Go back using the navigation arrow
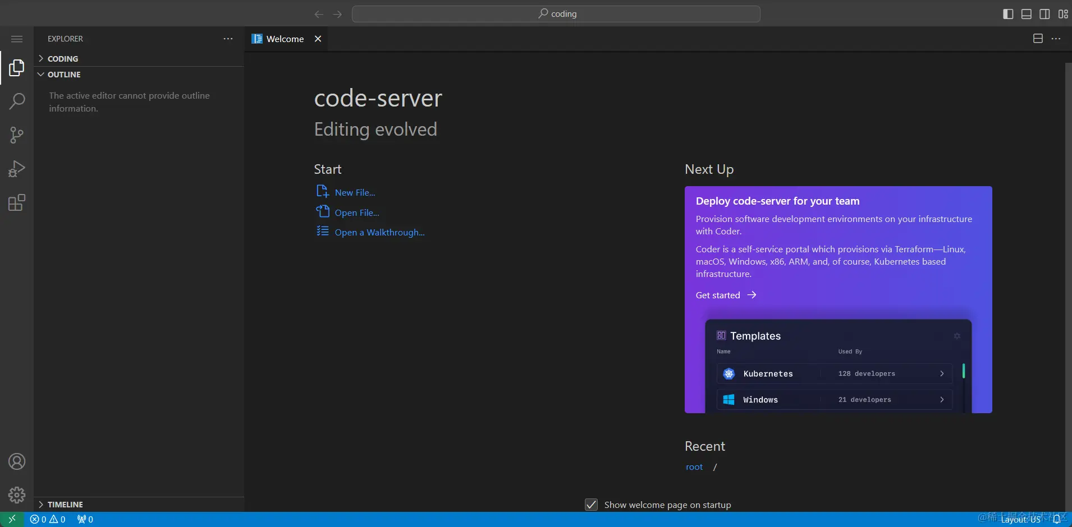Image resolution: width=1072 pixels, height=527 pixels. click(x=319, y=14)
